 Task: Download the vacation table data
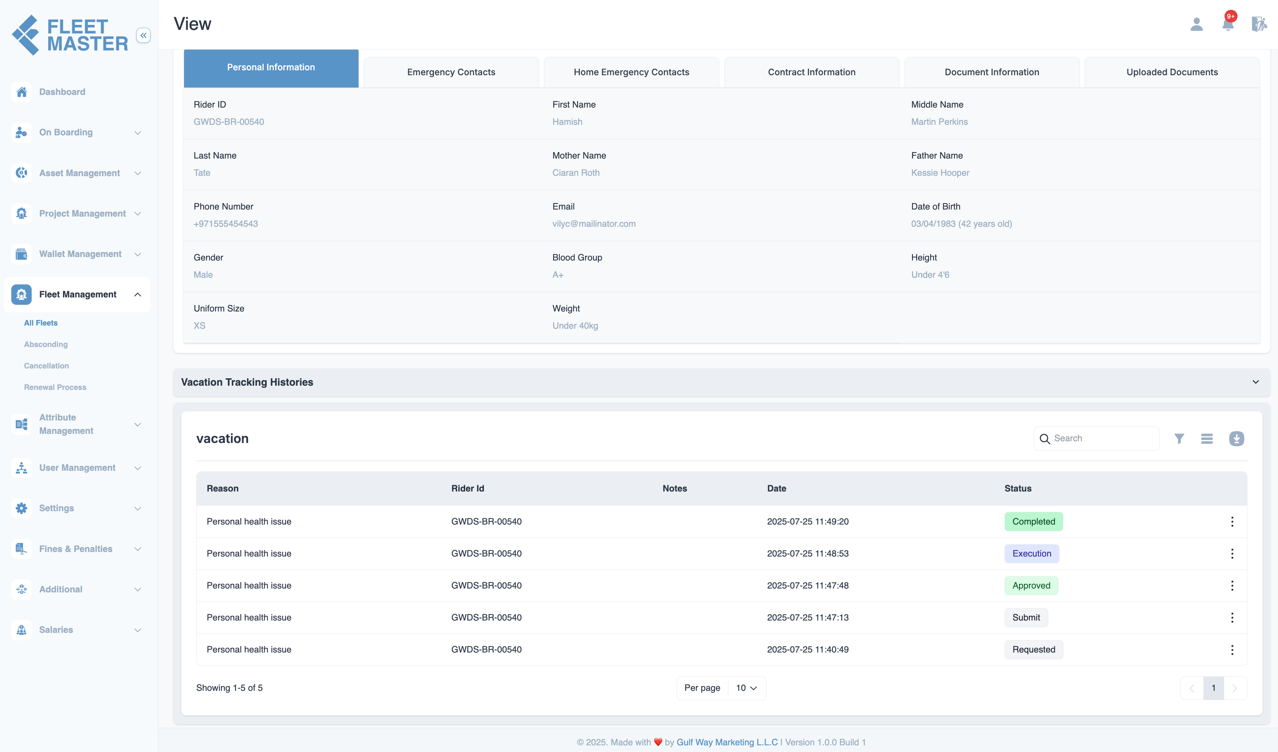[1236, 439]
